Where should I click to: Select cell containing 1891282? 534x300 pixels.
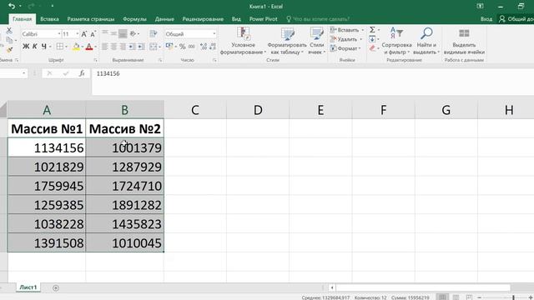coord(125,205)
